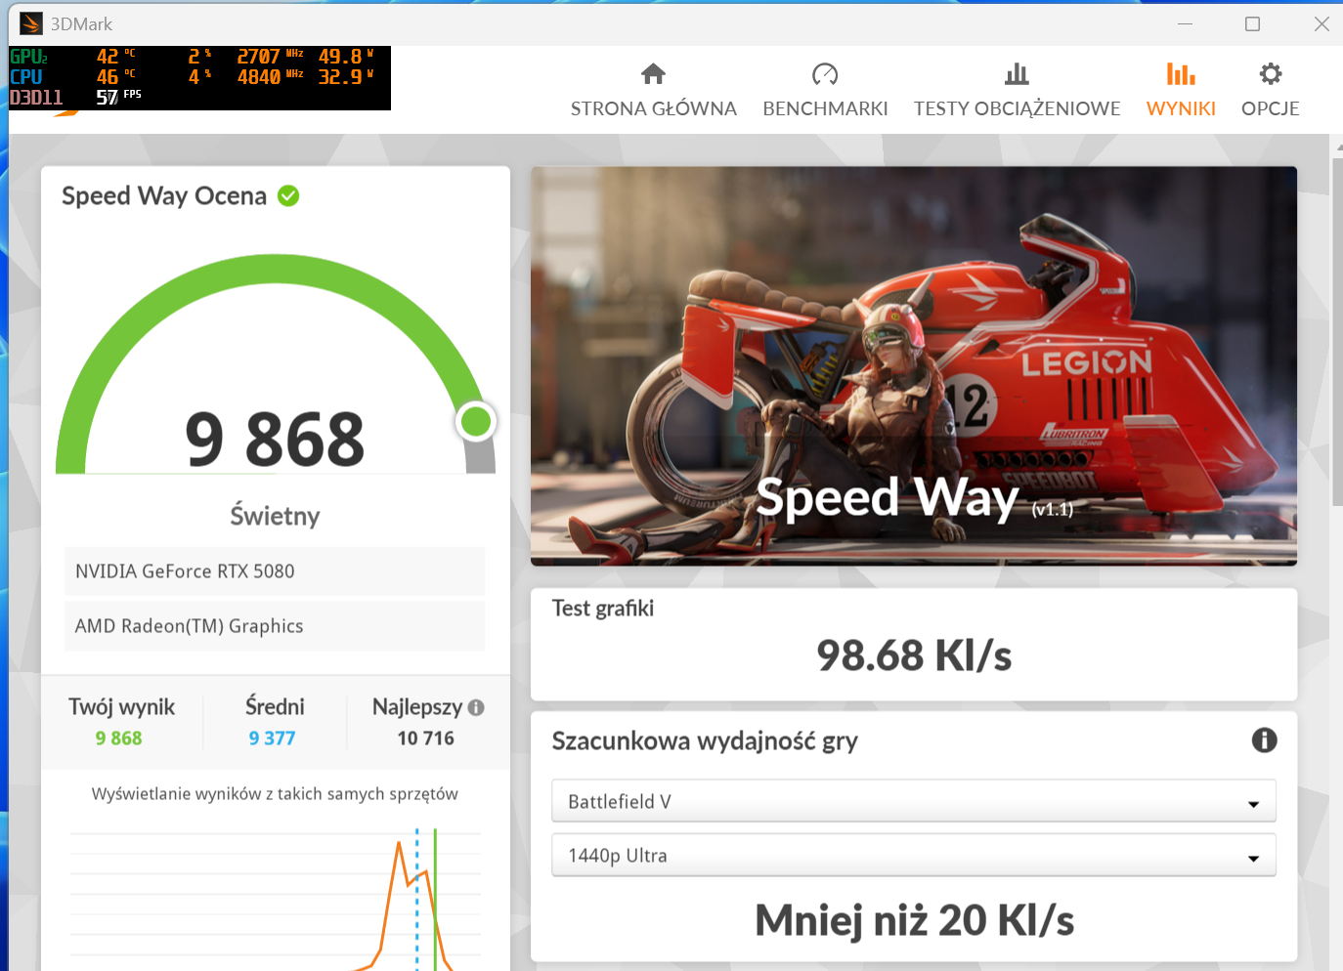This screenshot has width=1343, height=971.
Task: Click the bar chart Testy Obciążeniowe icon
Action: (x=1017, y=74)
